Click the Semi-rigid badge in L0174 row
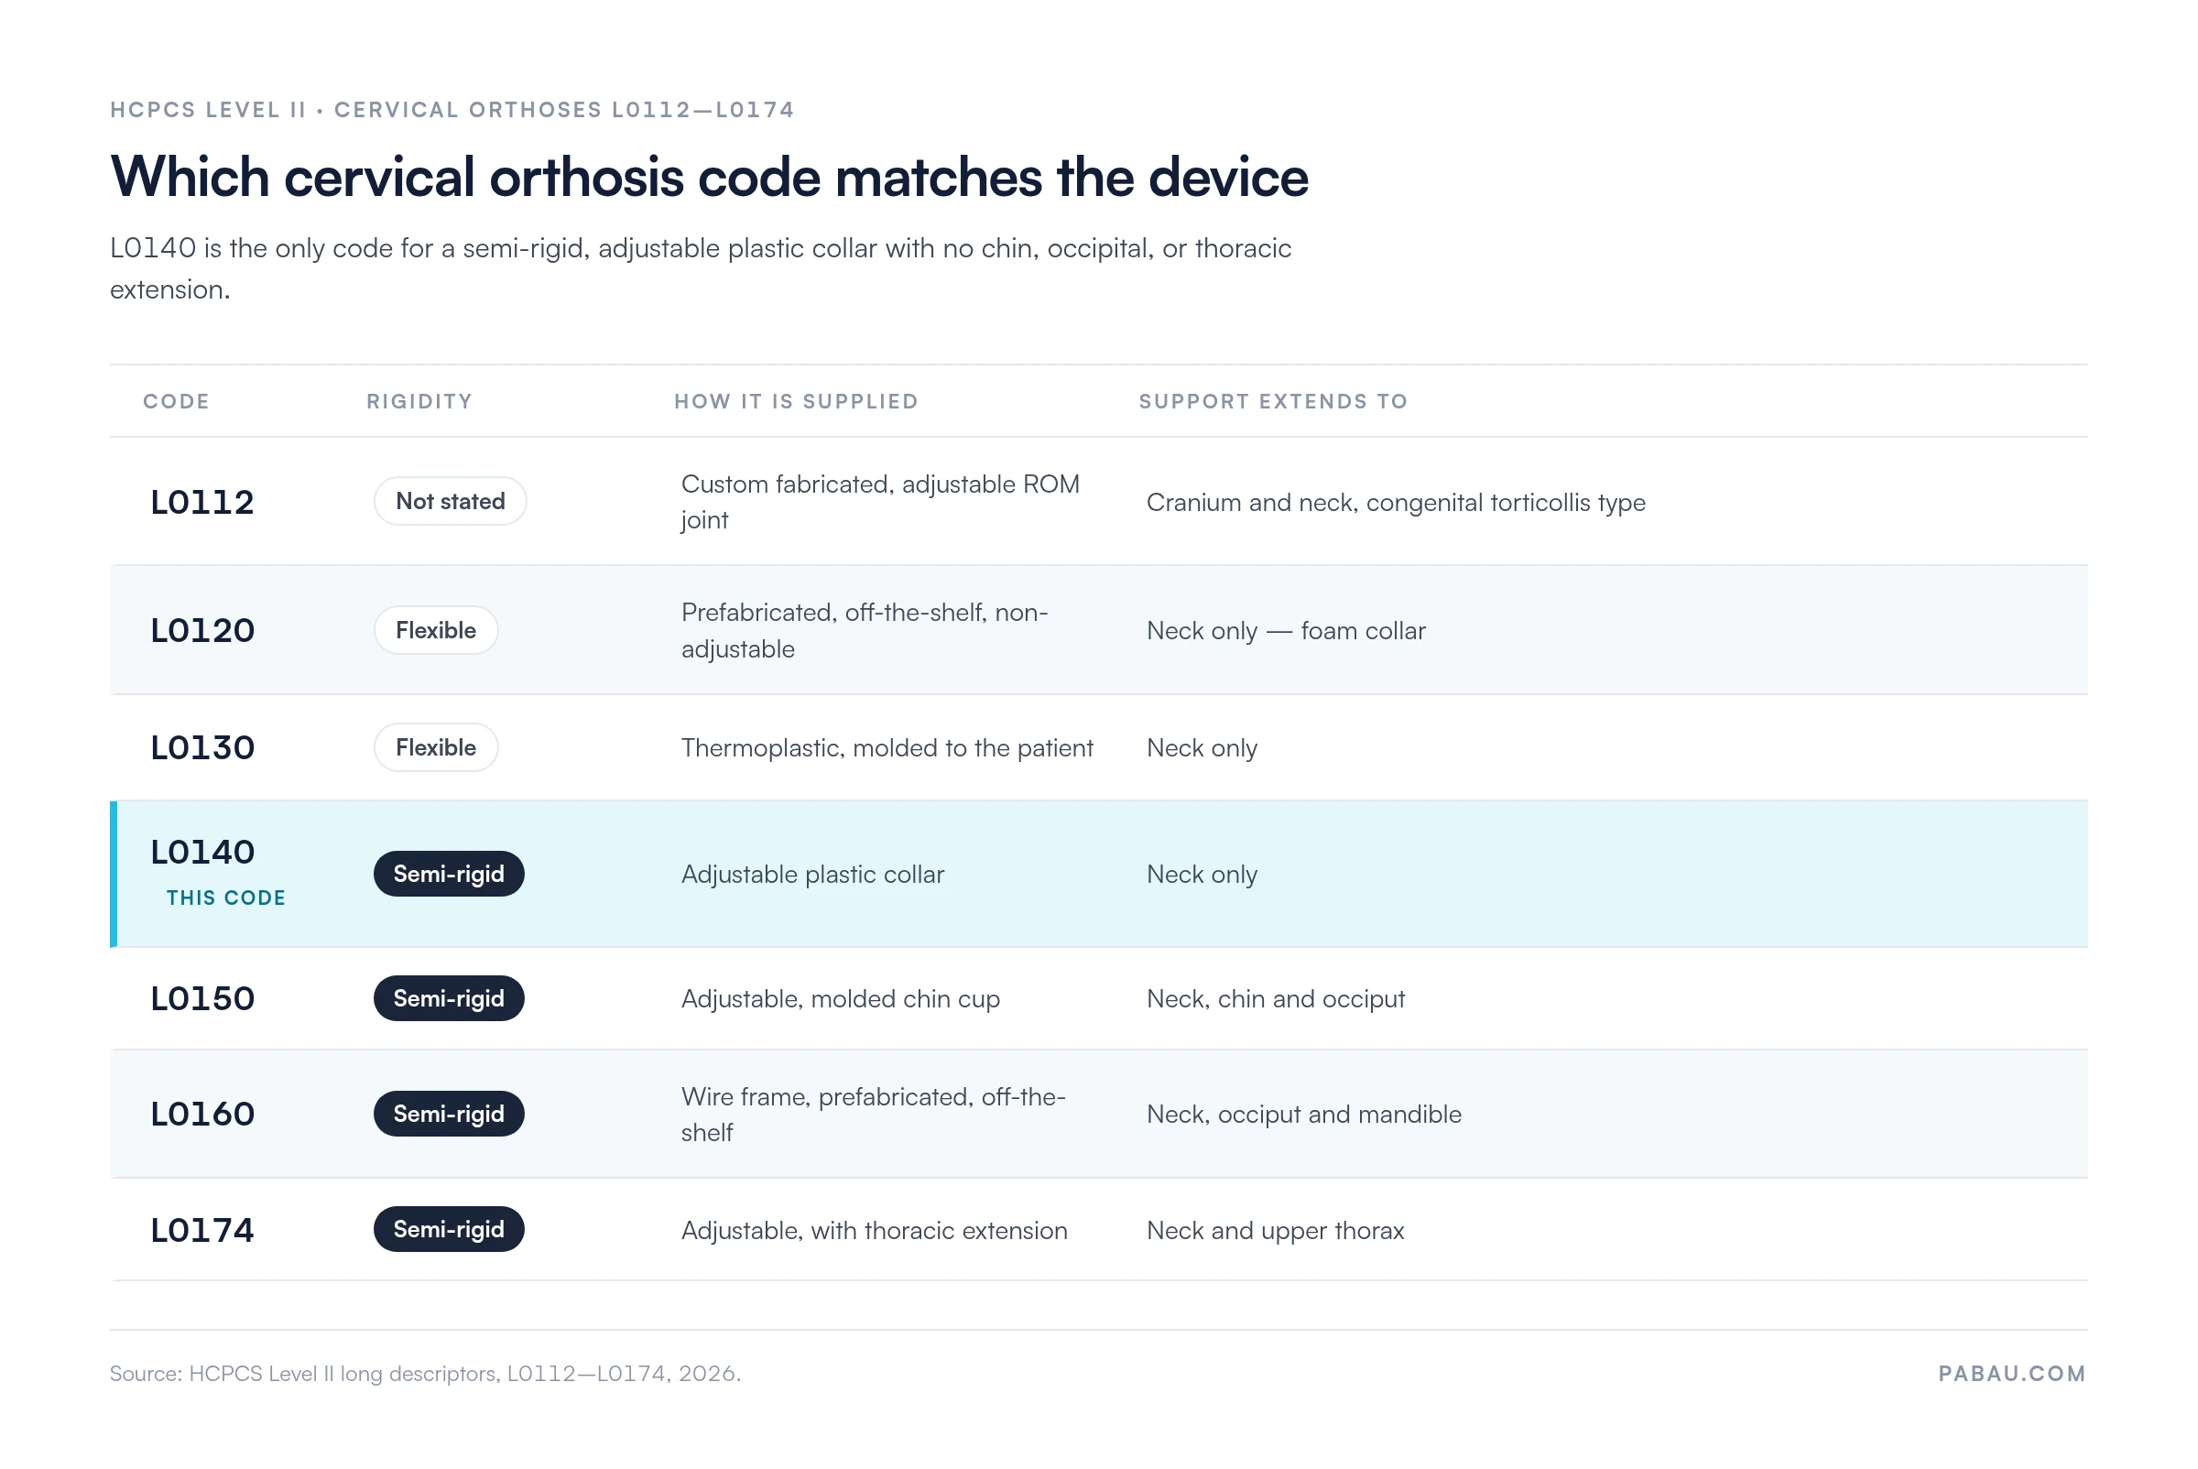This screenshot has width=2198, height=1469. point(449,1229)
